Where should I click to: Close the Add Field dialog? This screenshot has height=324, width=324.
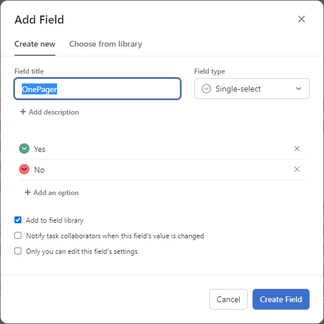301,19
